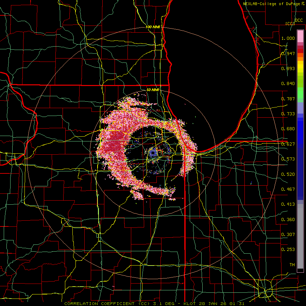Click the 0.947 scale value
The image size is (306, 306).
288,53
